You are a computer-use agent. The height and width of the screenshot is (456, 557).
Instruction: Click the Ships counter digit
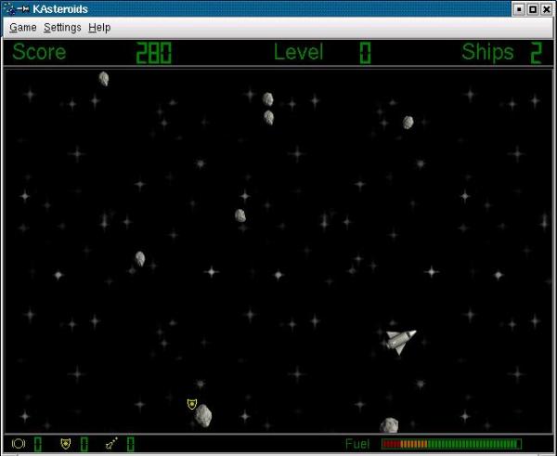click(537, 53)
